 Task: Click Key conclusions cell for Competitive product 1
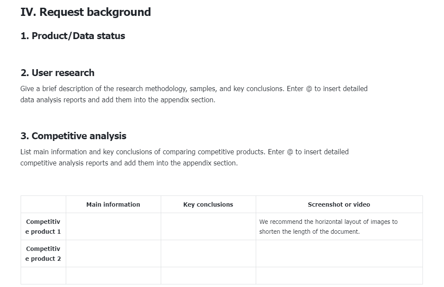208,226
